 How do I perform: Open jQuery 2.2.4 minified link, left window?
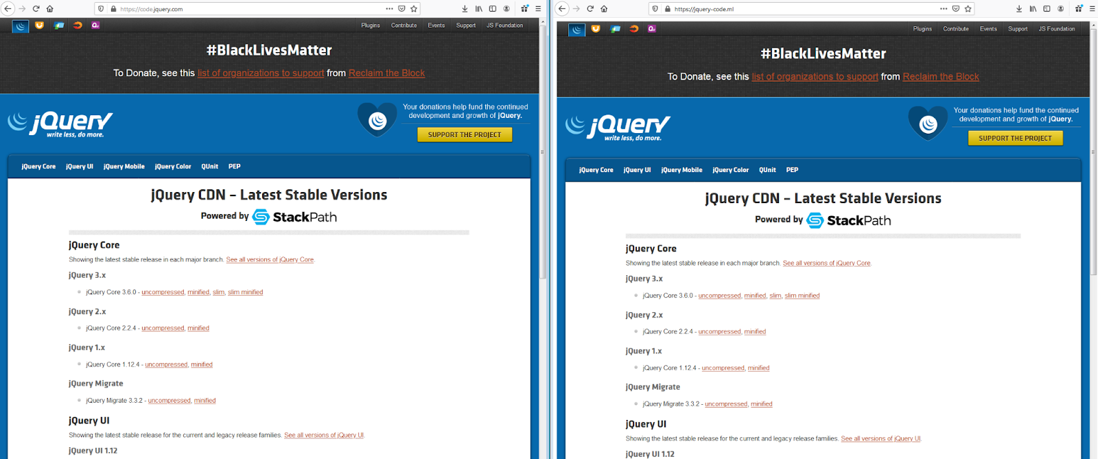[x=198, y=329]
